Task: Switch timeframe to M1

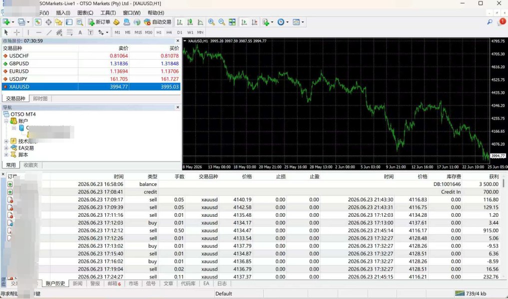Action: click(117, 32)
